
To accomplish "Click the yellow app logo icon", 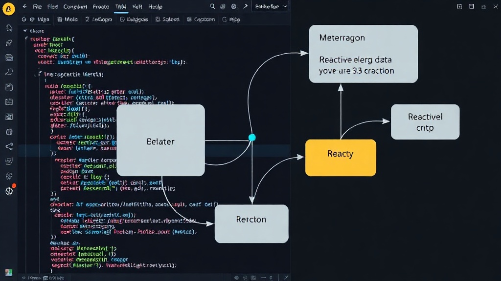I will (x=9, y=9).
